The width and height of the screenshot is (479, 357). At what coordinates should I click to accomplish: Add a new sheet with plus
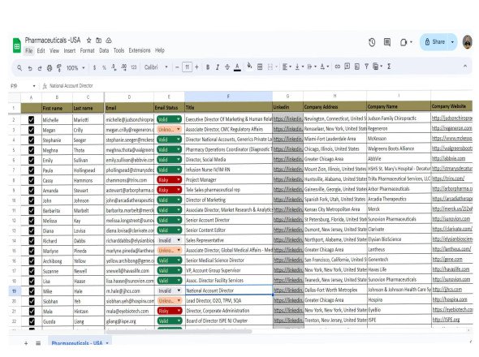coord(26,343)
